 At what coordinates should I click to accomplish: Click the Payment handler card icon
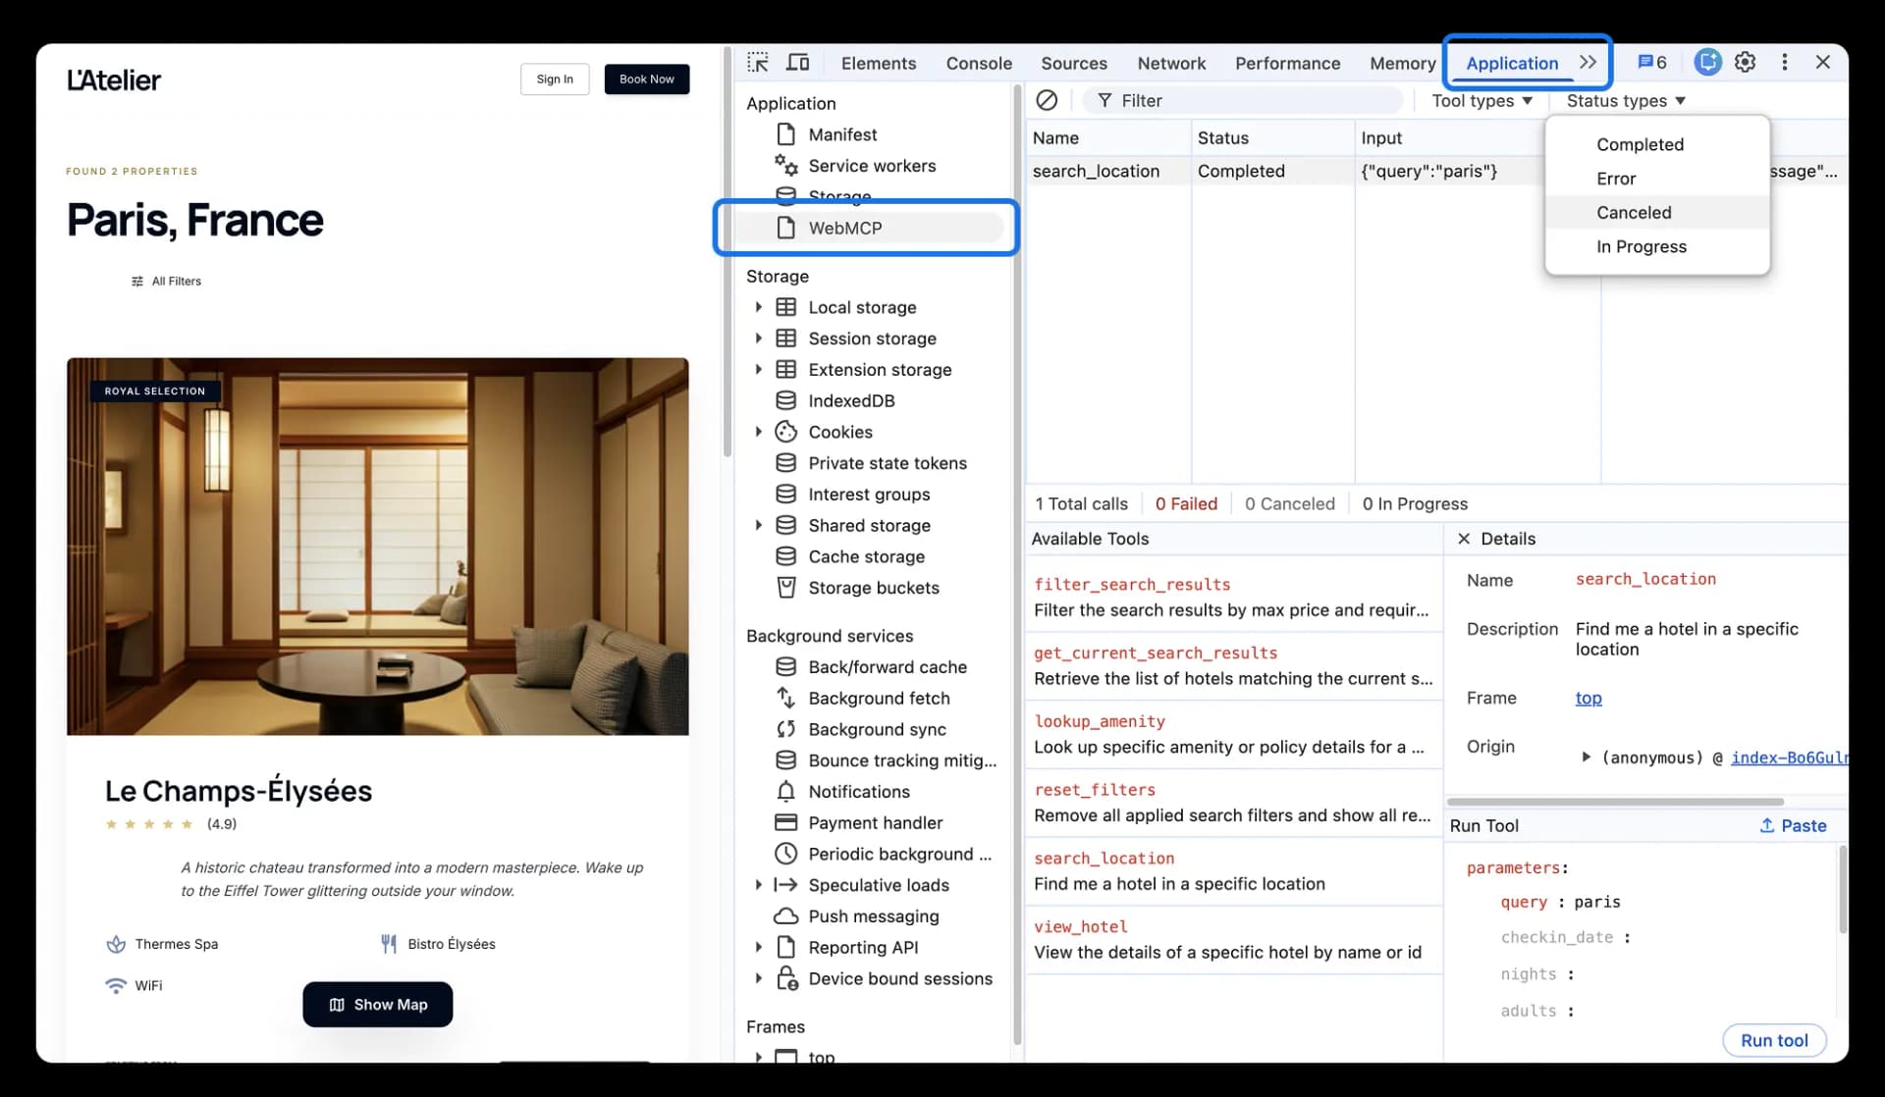pyautogui.click(x=785, y=822)
